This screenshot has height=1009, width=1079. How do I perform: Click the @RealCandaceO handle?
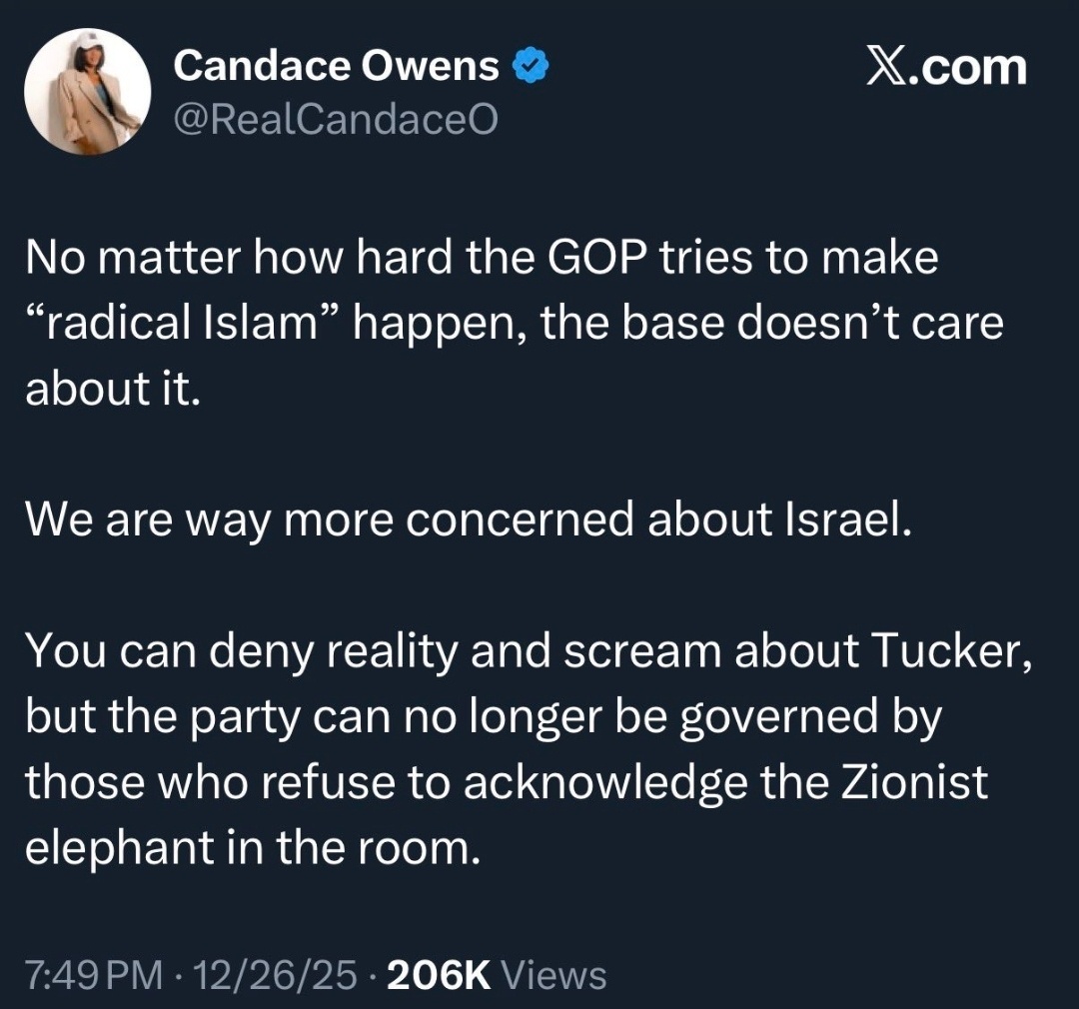coord(335,121)
